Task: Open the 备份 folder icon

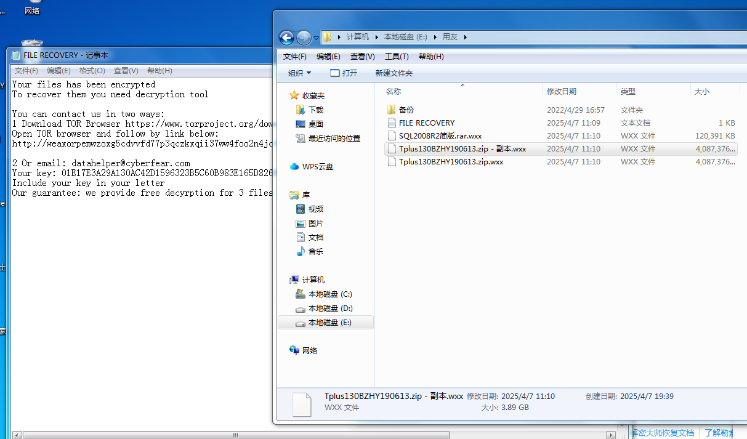Action: point(391,110)
